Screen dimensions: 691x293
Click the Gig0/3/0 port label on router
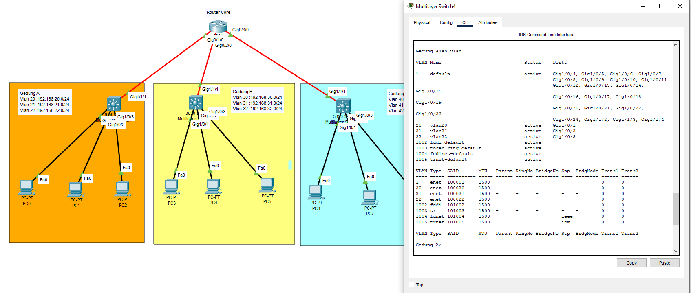point(241,30)
